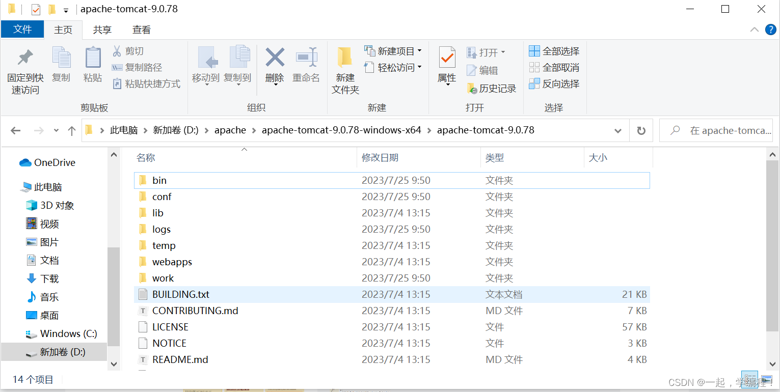
Task: Click the Paste clipboard icon
Action: click(93, 58)
